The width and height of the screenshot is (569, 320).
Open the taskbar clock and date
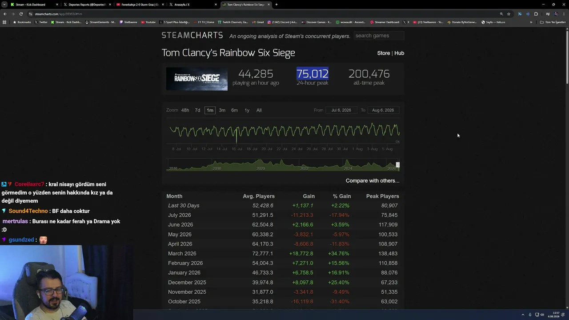554,315
